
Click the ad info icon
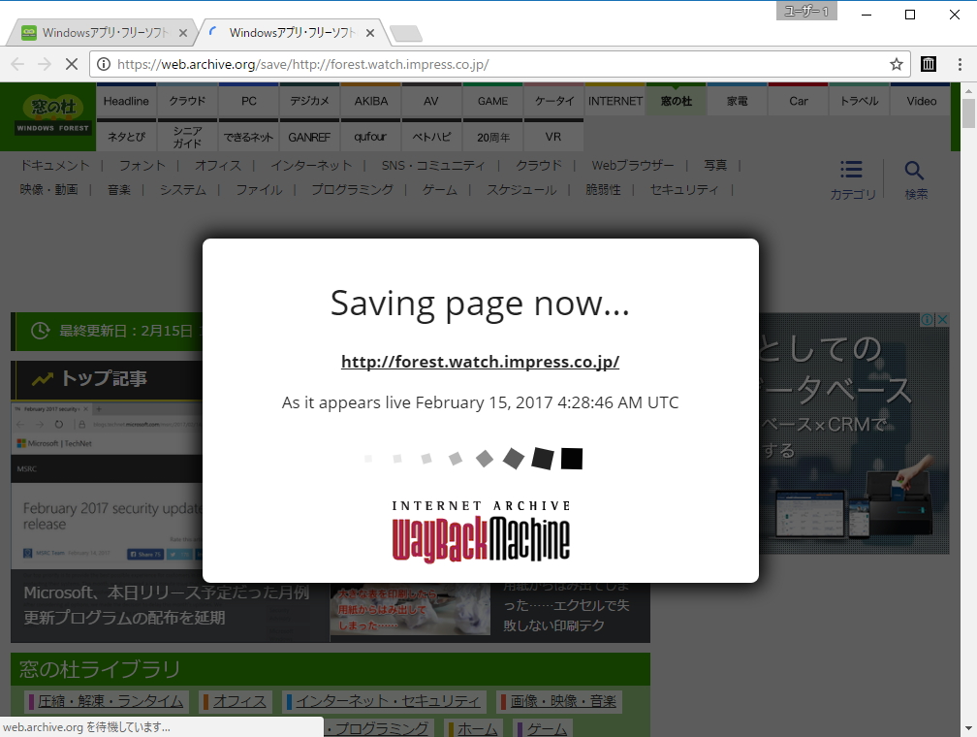click(x=928, y=319)
